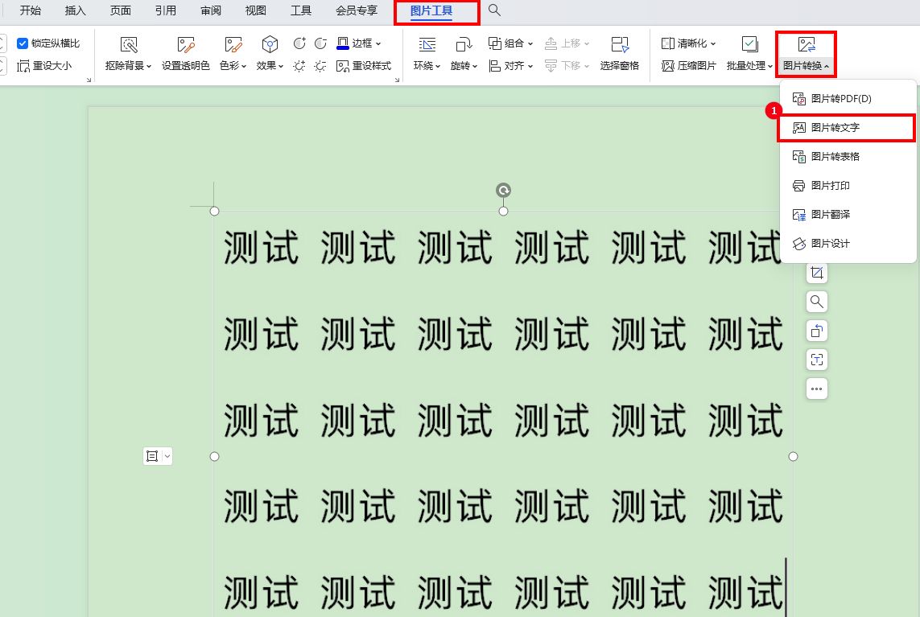
Task: Open the 会员专享 tab
Action: [x=357, y=10]
